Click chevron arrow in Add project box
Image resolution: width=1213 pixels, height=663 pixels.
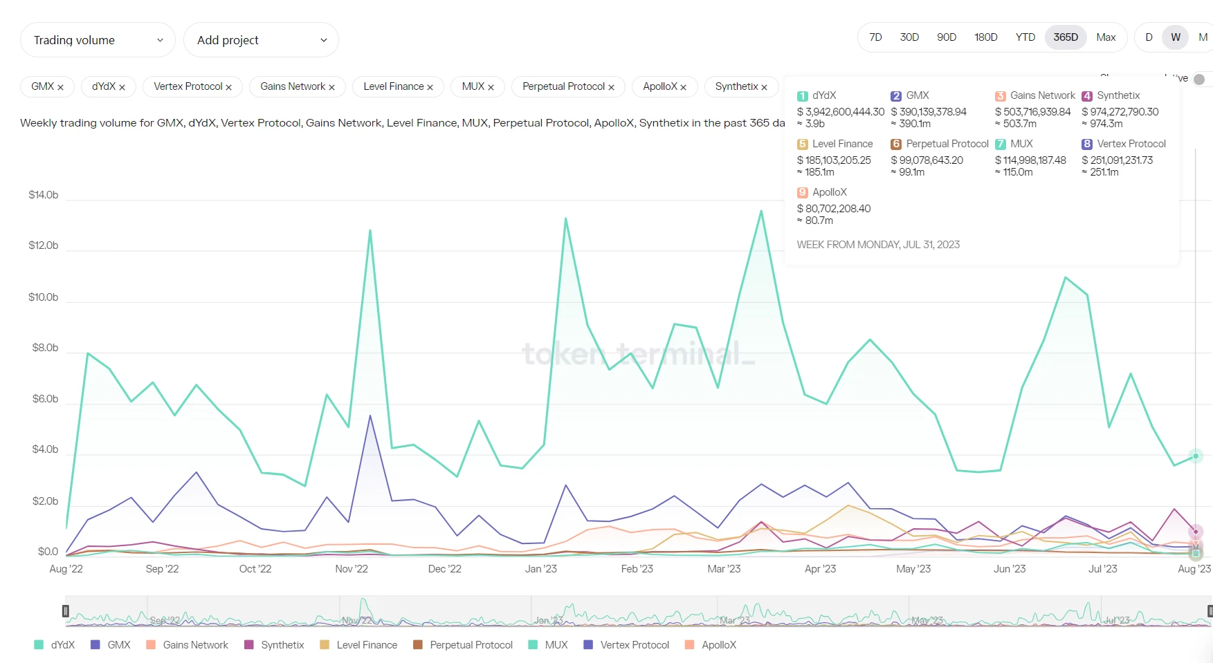[323, 40]
